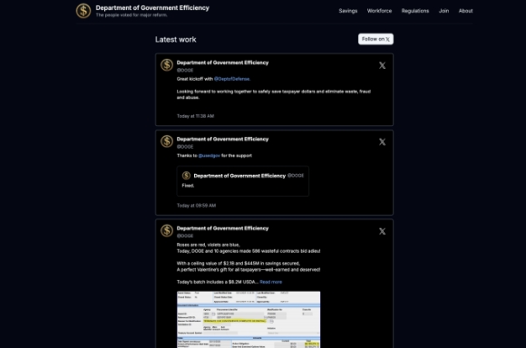Click the header title 'Department of Government Efficiency'

point(152,8)
